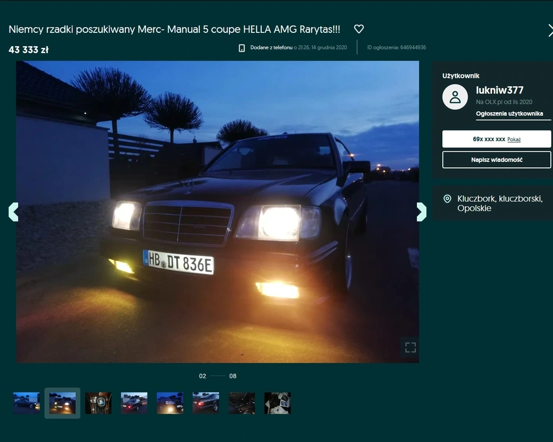Open 'Ogłoszenia użytkownika' link
The height and width of the screenshot is (442, 553).
click(x=509, y=113)
